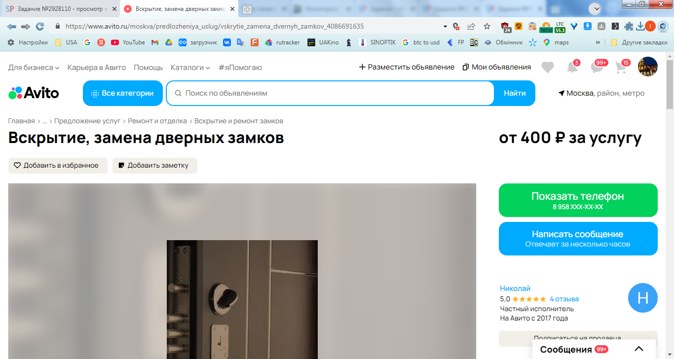
Task: Open Карьера в Авито menu link
Action: click(97, 68)
